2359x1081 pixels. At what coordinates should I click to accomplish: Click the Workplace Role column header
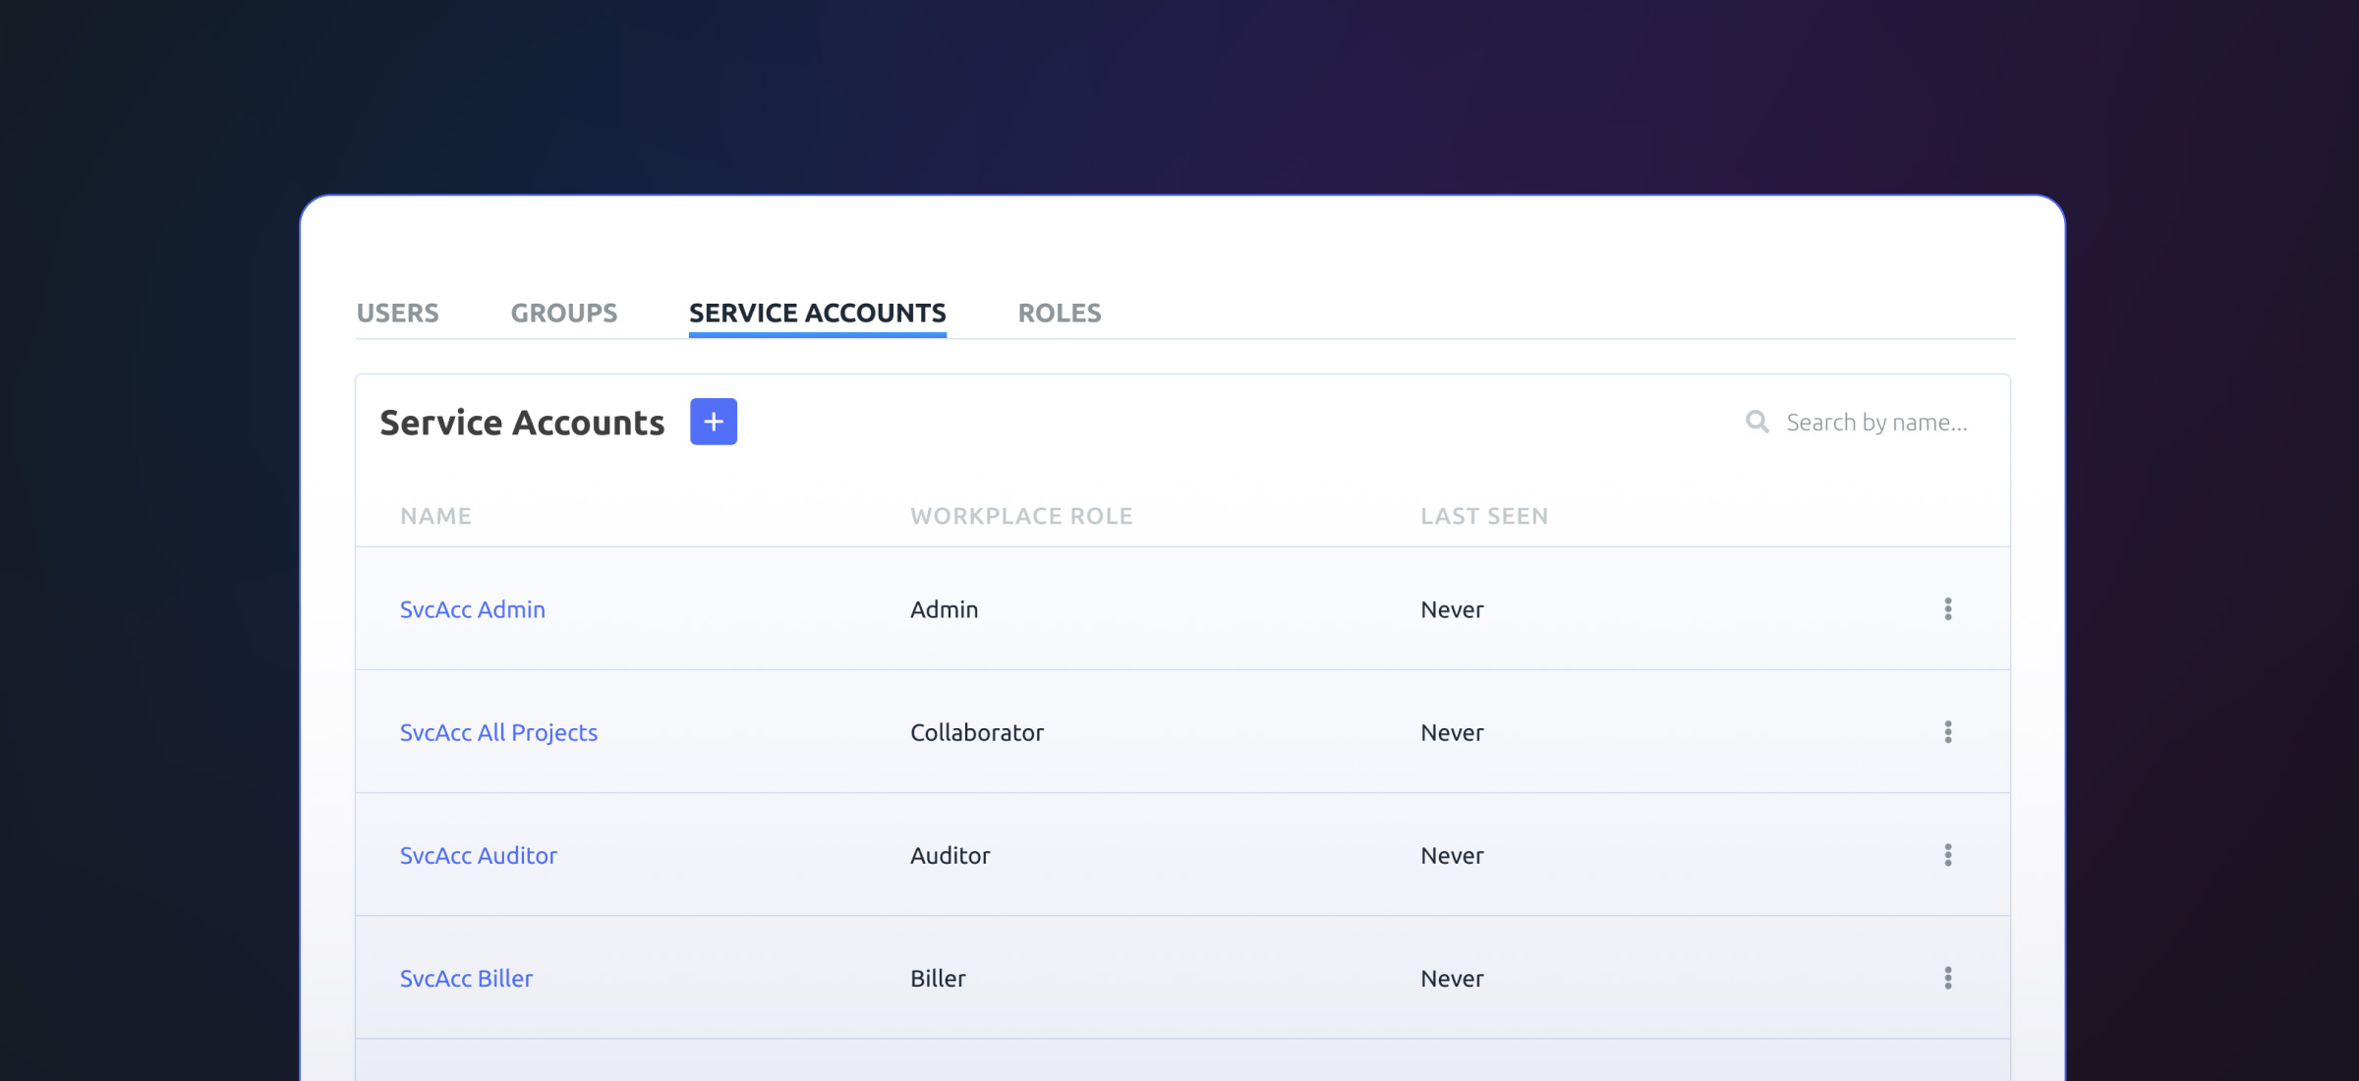(1021, 516)
